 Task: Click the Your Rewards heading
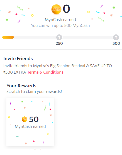pyautogui.click(x=21, y=86)
